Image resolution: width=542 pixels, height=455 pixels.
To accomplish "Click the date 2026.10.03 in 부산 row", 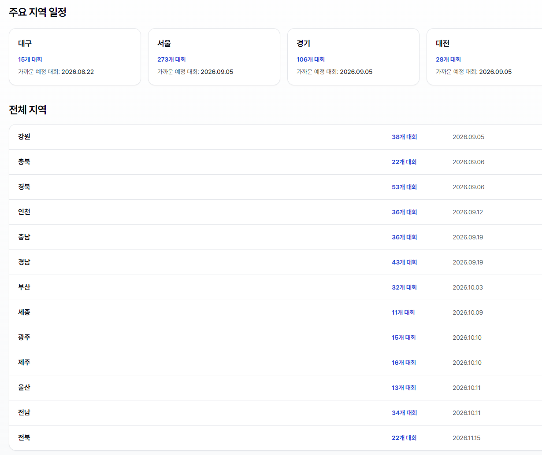I will coord(468,287).
